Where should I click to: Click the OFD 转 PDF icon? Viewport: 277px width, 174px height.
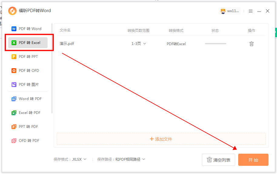tap(14, 141)
